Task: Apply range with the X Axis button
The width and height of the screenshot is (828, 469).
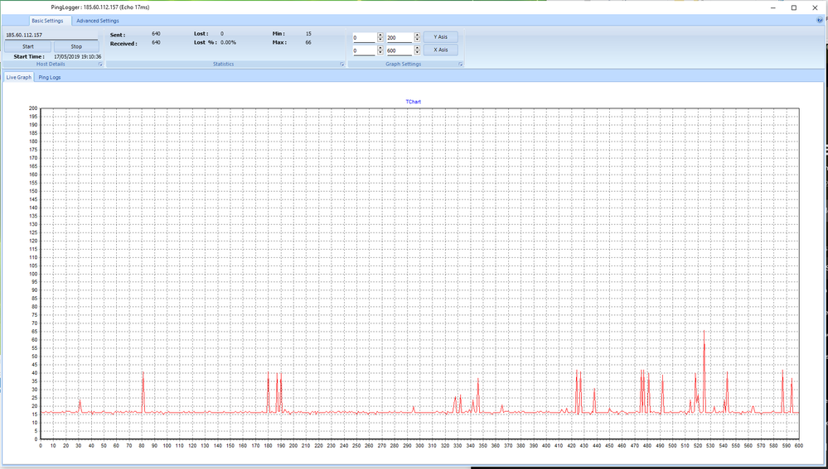Action: tap(440, 50)
